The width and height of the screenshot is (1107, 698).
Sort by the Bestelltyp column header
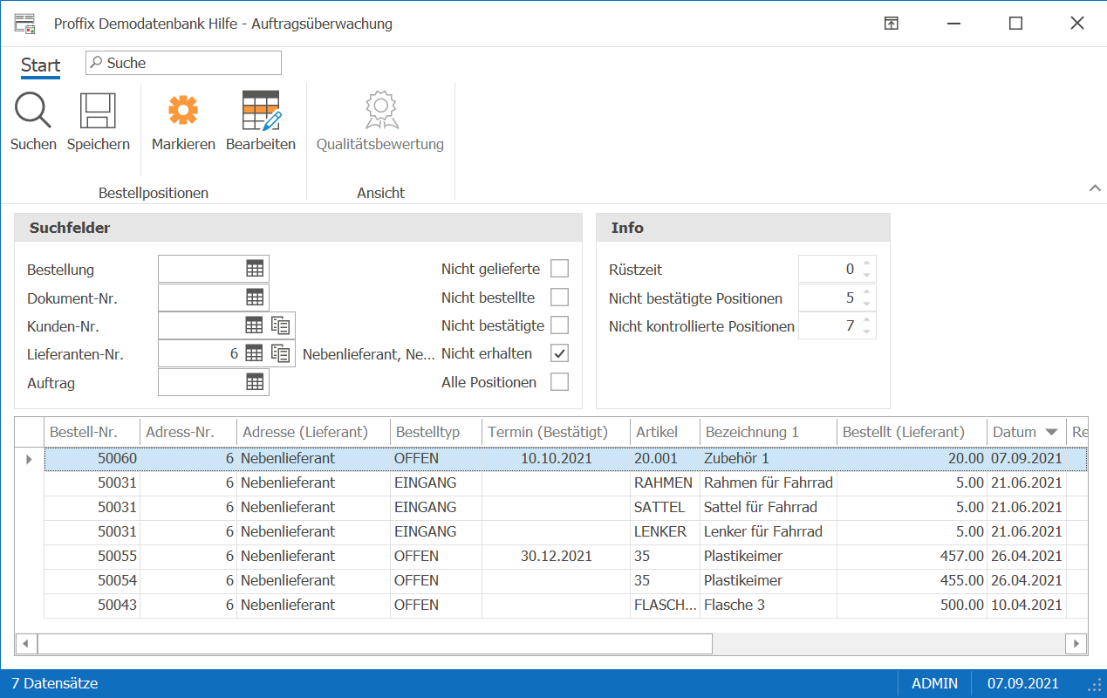[436, 432]
